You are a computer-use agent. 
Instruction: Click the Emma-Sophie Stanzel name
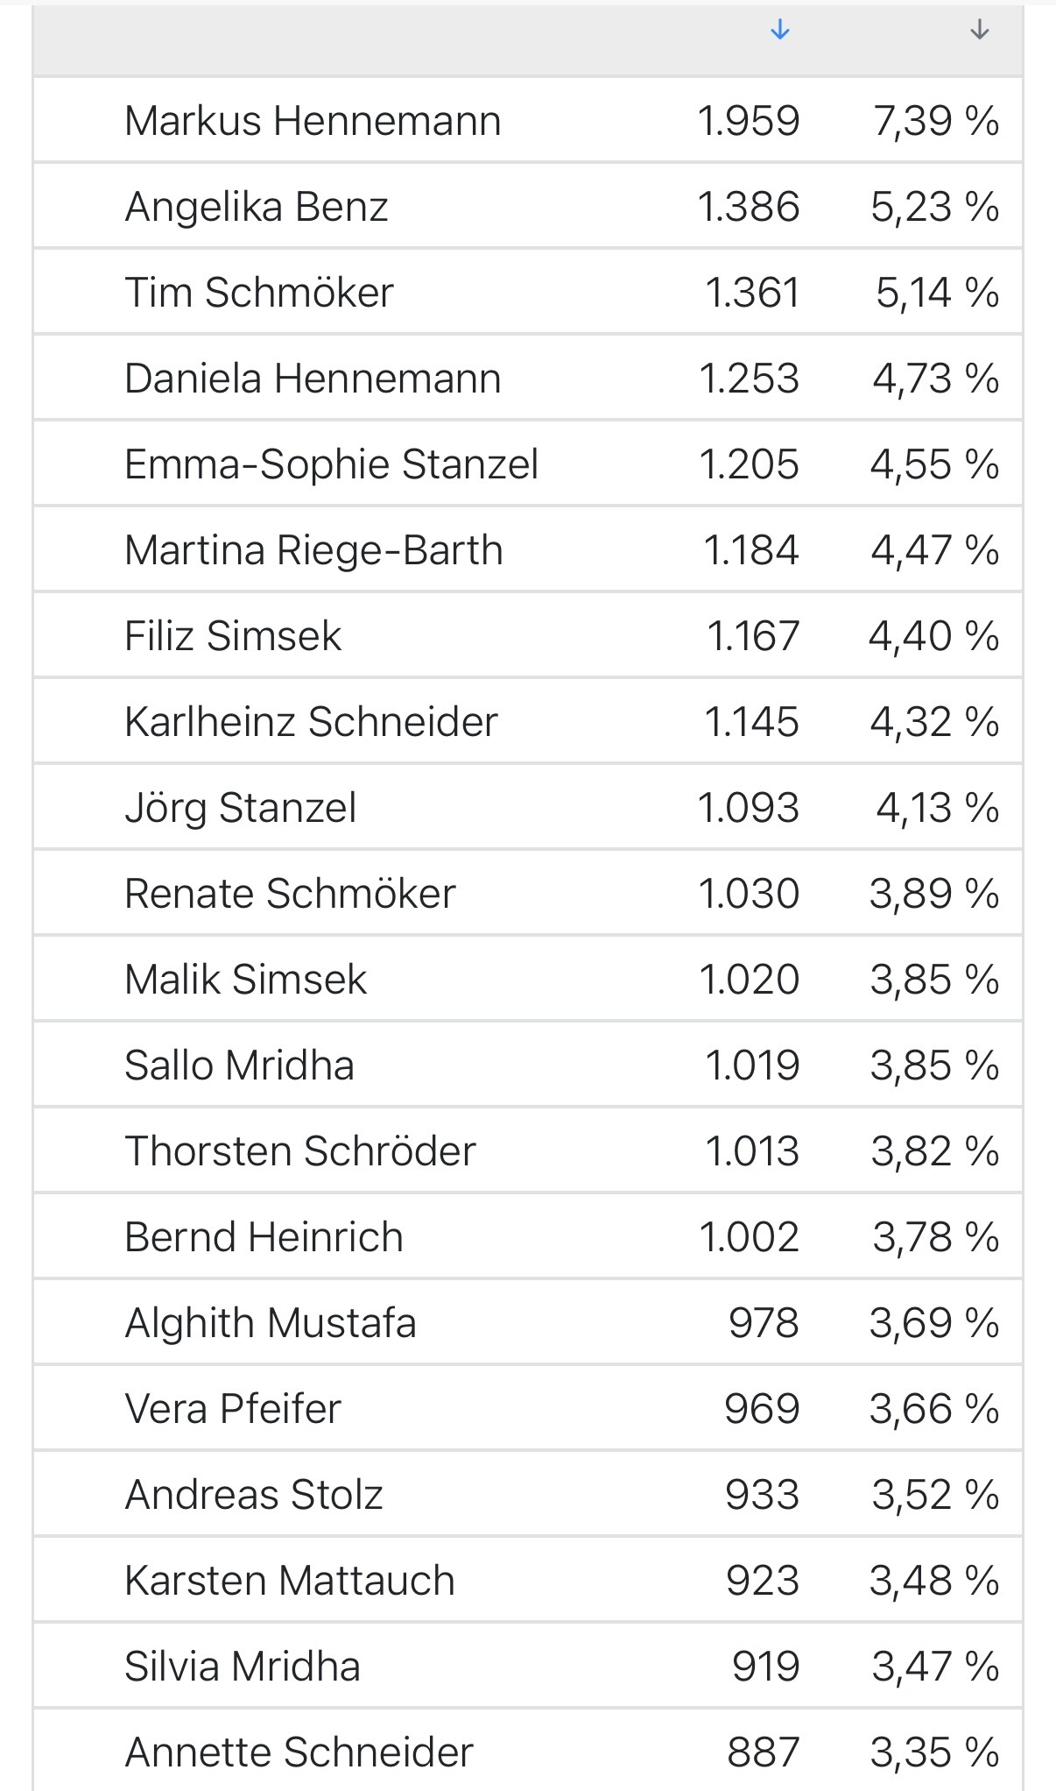click(331, 464)
